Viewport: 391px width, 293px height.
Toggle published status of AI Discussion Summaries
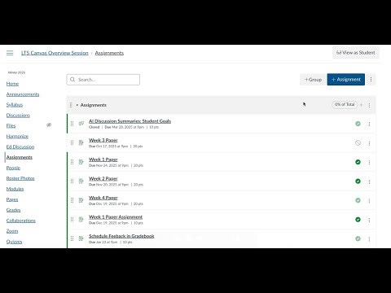click(x=358, y=124)
